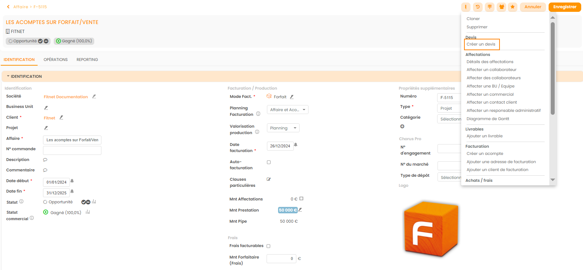Viewport: 583px width, 270px height.
Task: Click the edit icon for Clauses particulières
Action: point(269,179)
